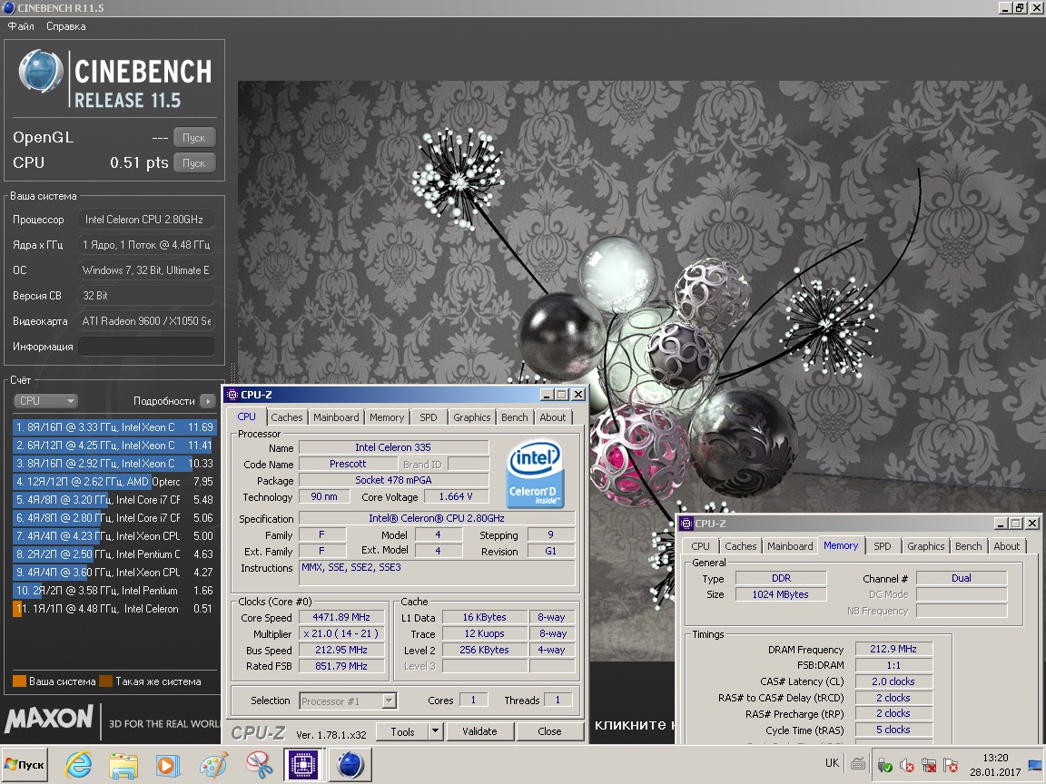Click the Maxon logo
Image resolution: width=1046 pixels, height=784 pixels.
click(49, 719)
